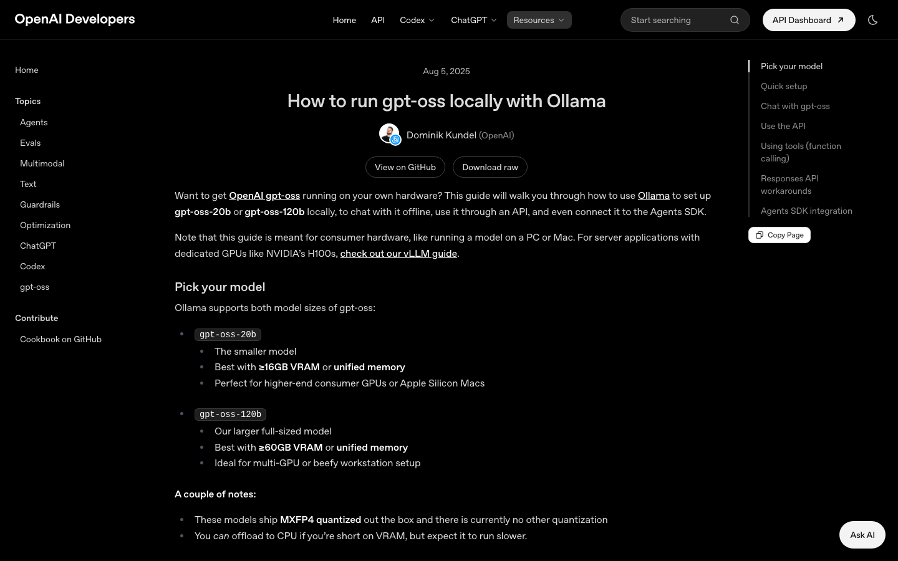Click the View on GitHub button

[405, 167]
